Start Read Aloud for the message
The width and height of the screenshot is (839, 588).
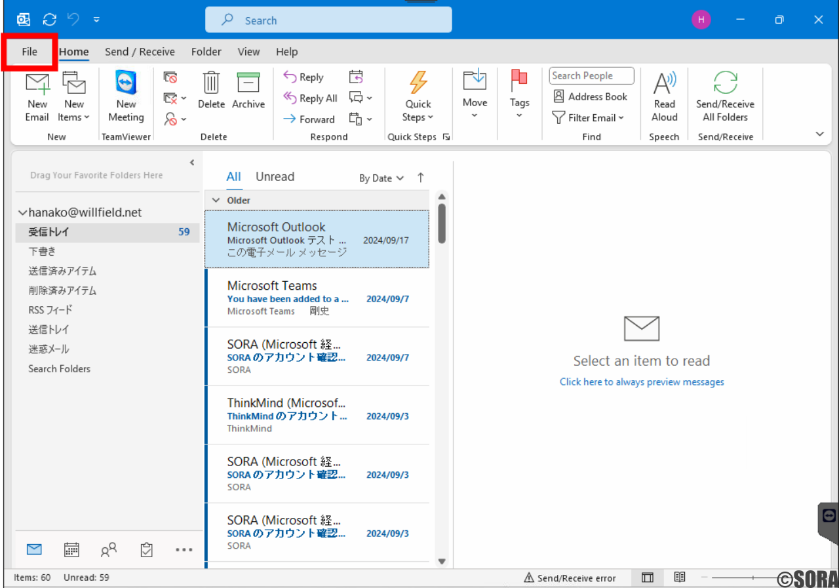(x=664, y=97)
